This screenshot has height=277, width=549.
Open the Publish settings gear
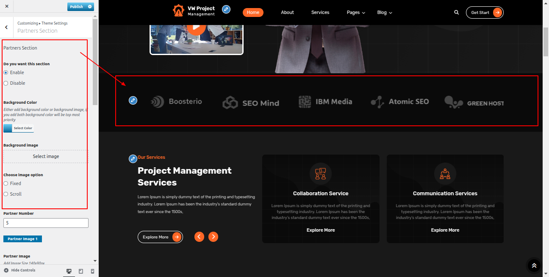(x=90, y=7)
